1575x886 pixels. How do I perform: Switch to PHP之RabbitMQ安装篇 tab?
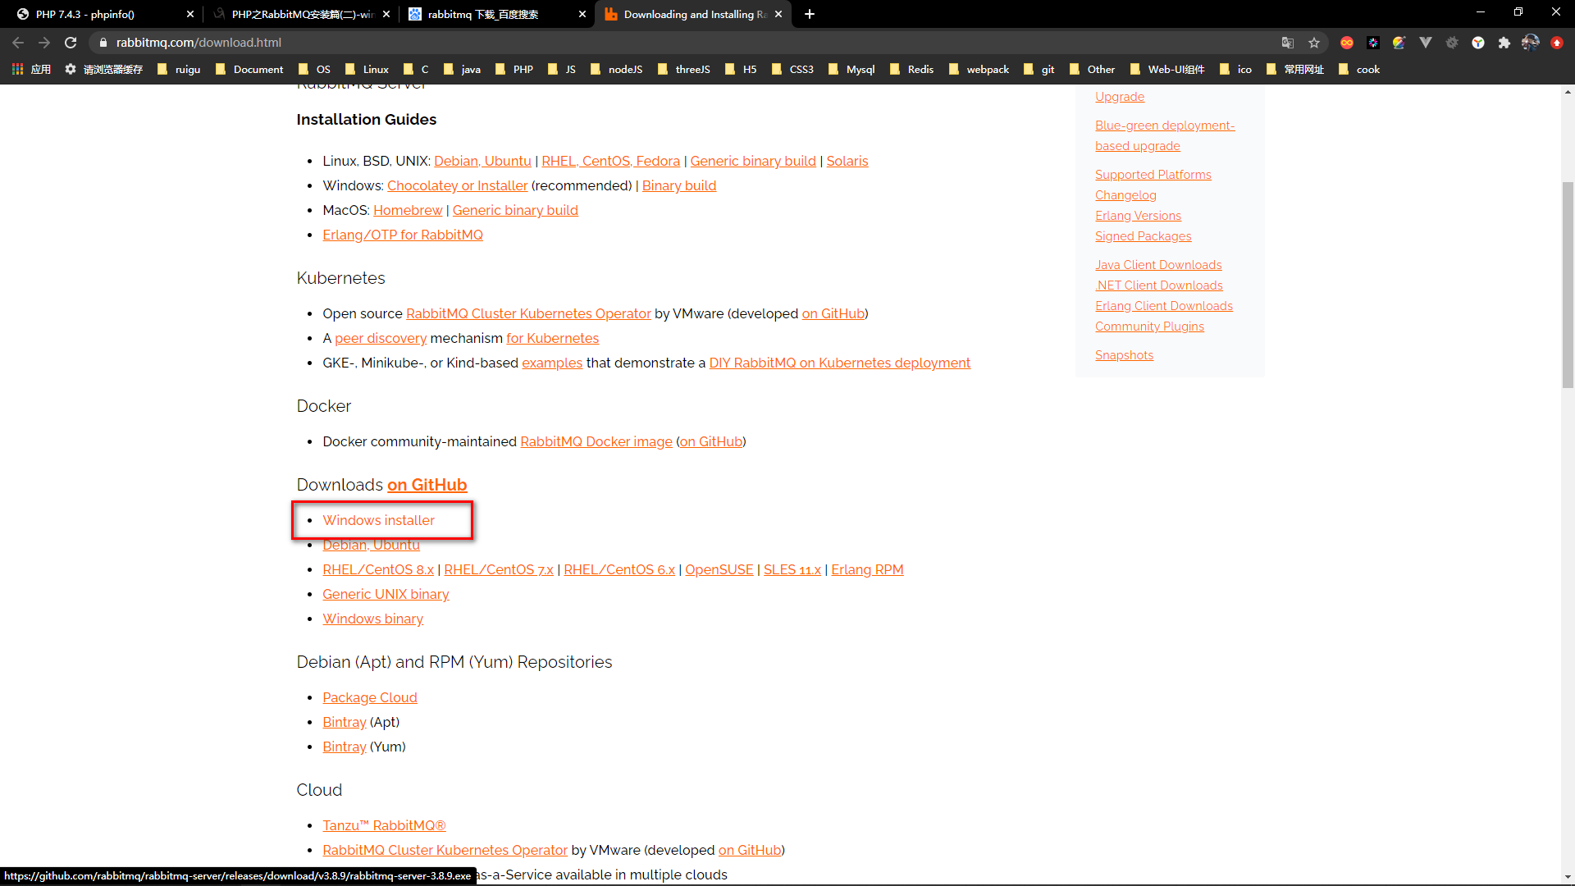[x=300, y=14]
